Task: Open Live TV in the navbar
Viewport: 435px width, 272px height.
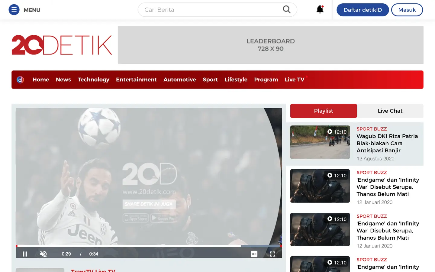Action: point(295,79)
